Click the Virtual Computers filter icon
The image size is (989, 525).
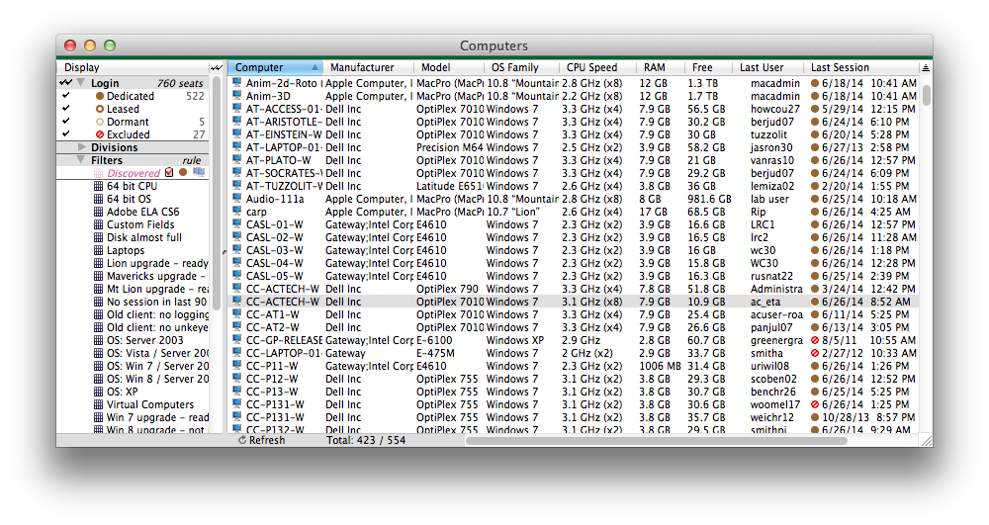click(98, 404)
